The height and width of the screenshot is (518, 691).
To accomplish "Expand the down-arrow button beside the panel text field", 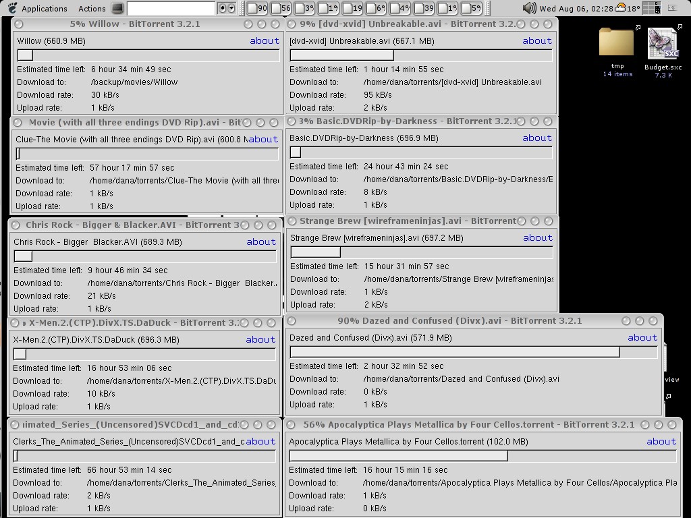I will pos(231,8).
